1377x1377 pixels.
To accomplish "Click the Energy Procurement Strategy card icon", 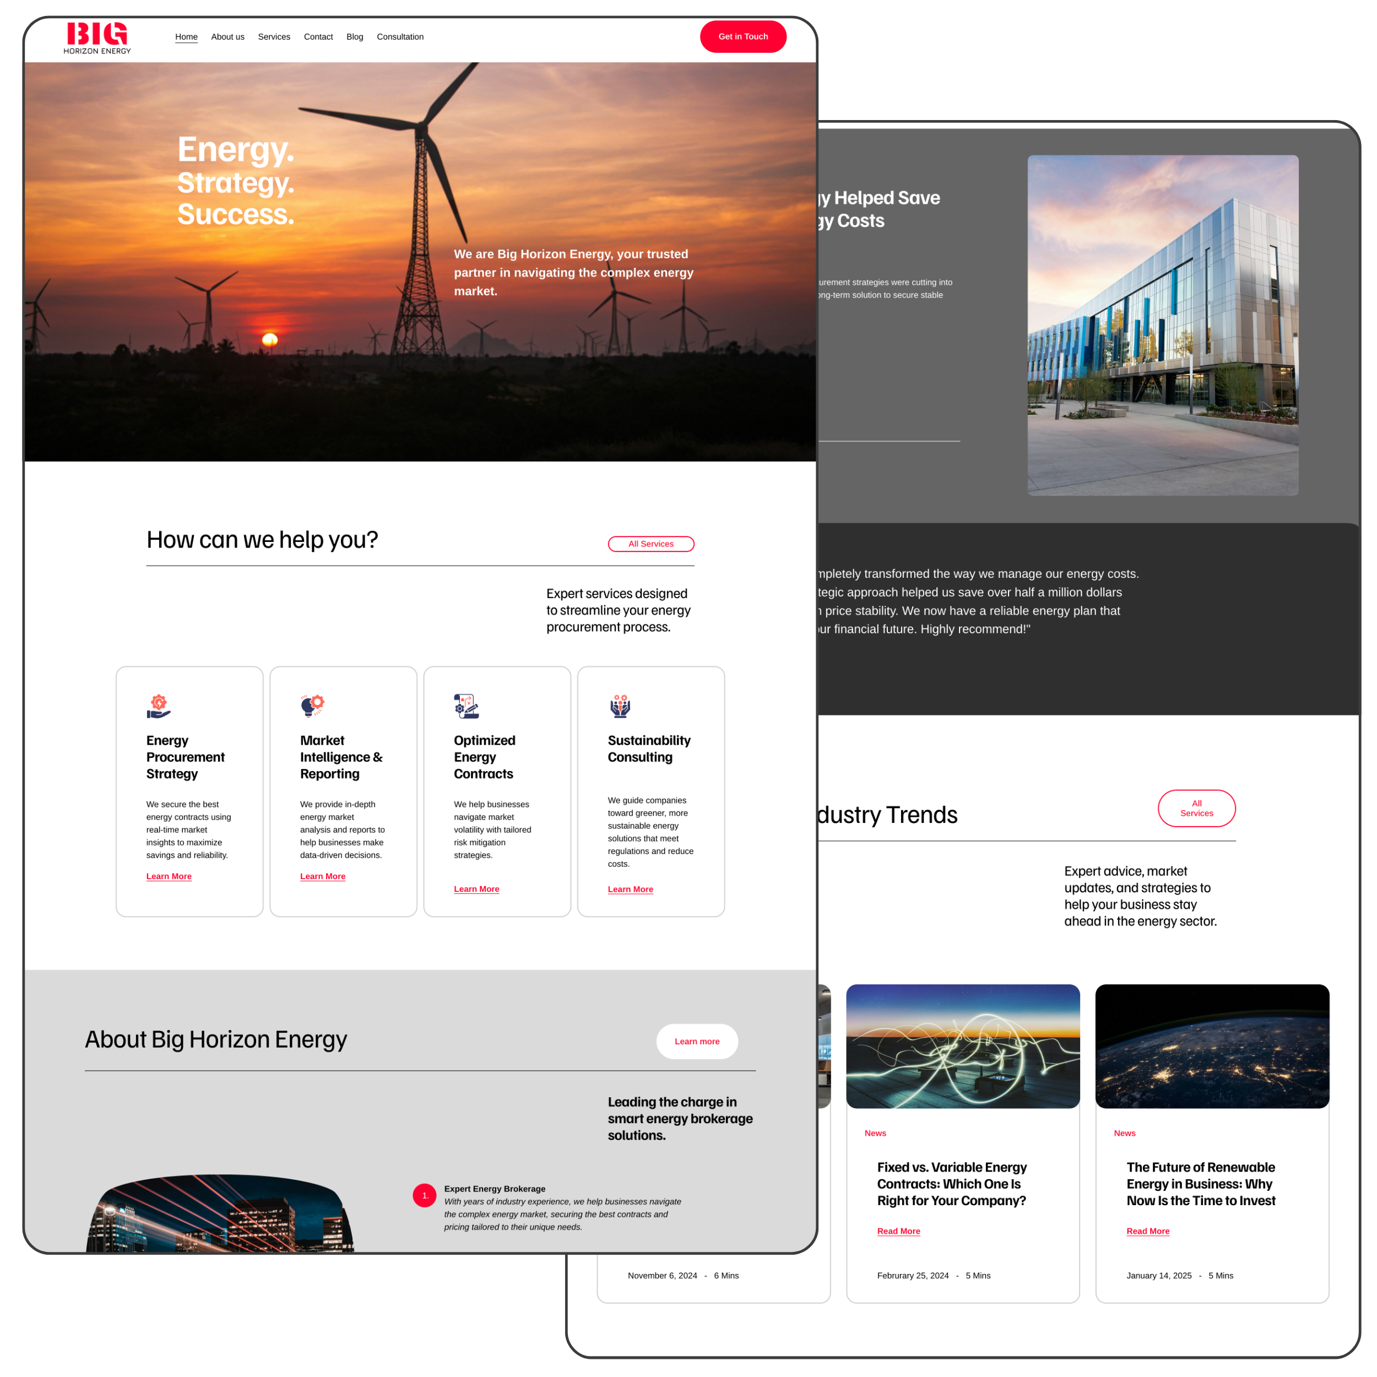I will click(x=158, y=706).
